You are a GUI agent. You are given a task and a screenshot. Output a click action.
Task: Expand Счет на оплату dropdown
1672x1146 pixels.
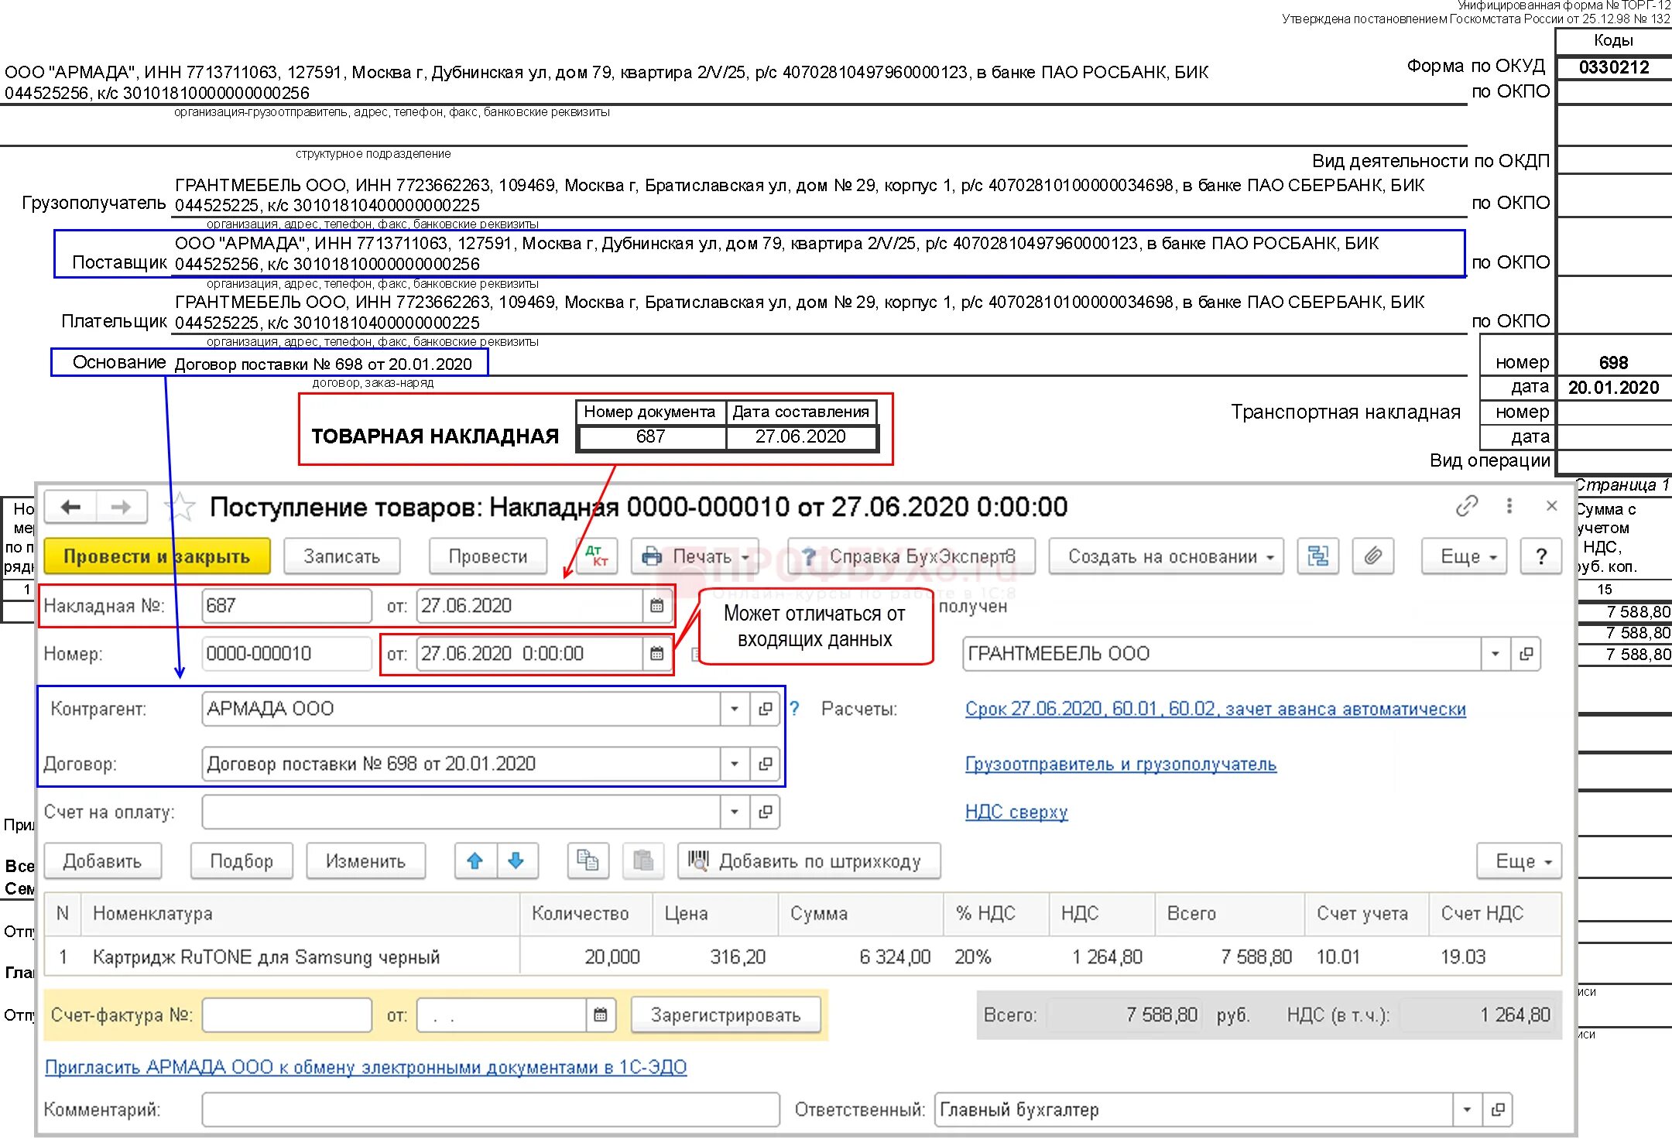pyautogui.click(x=735, y=812)
